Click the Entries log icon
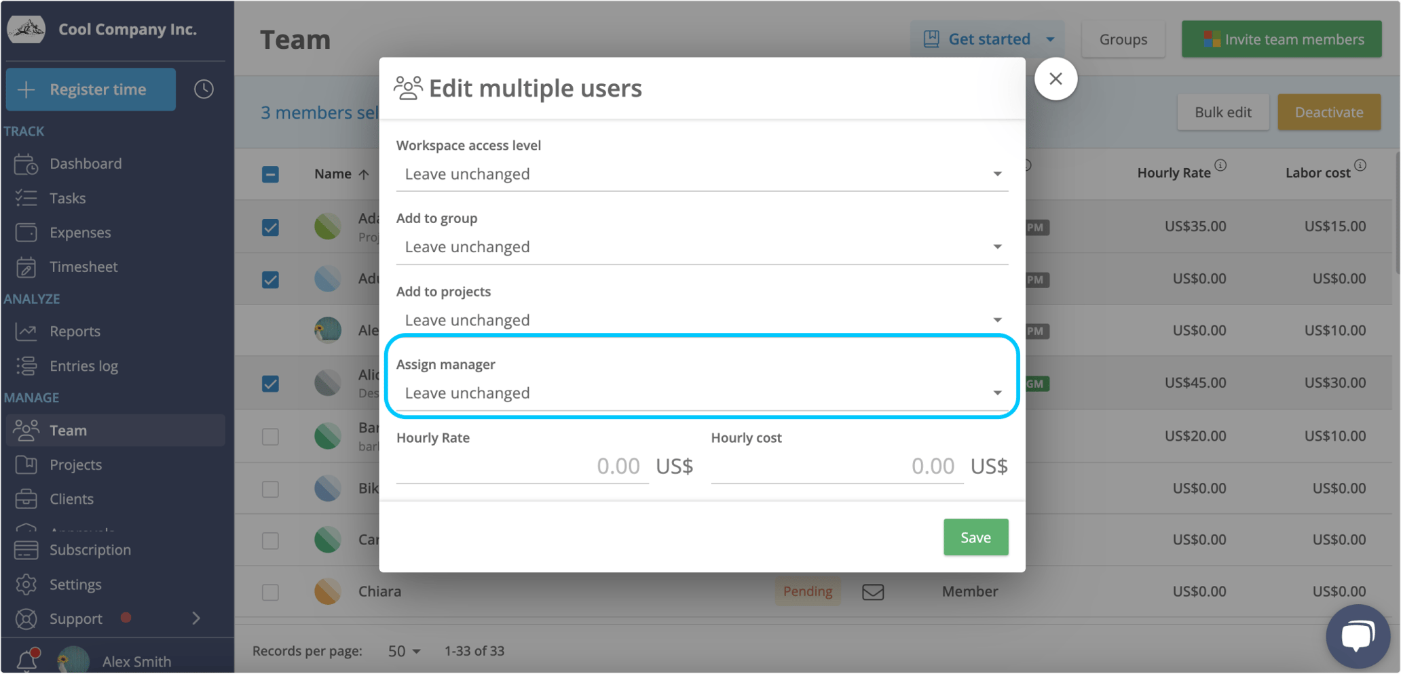Viewport: 1401px width, 674px height. coord(26,365)
